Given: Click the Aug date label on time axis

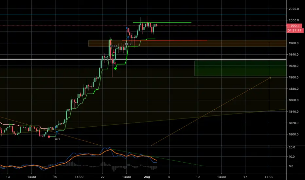Looking at the screenshot, I should click(x=147, y=177).
